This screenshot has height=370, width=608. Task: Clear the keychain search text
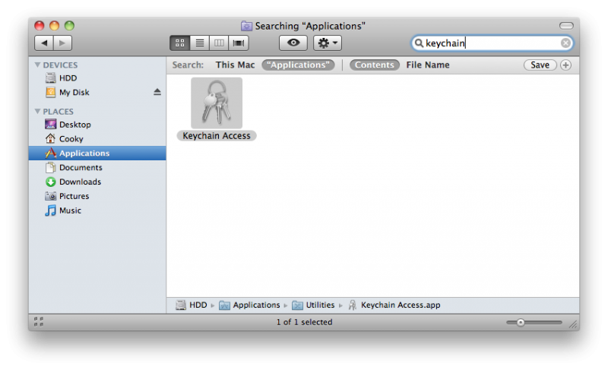pyautogui.click(x=565, y=43)
